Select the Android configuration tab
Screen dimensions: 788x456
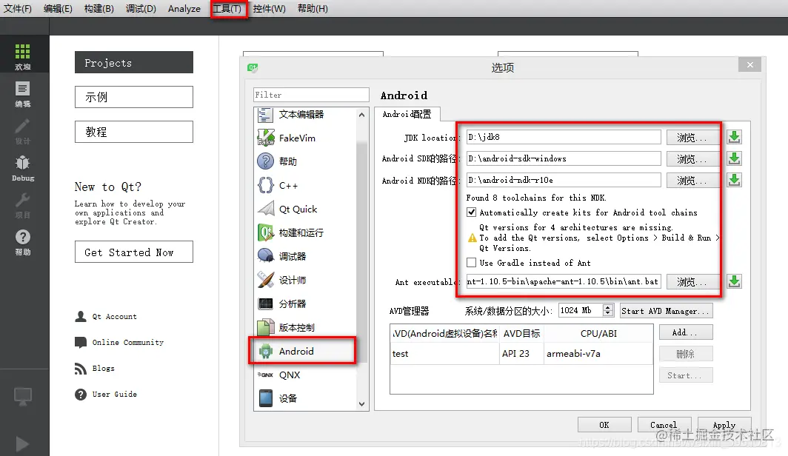tap(407, 114)
